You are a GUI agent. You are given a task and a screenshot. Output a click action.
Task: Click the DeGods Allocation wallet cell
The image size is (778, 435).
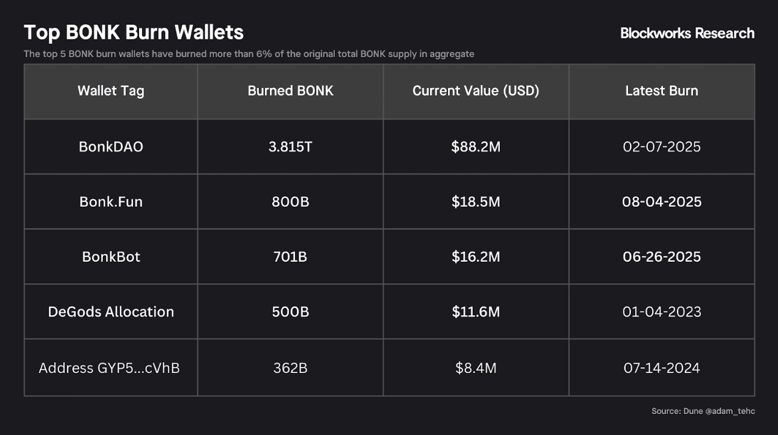pos(111,312)
